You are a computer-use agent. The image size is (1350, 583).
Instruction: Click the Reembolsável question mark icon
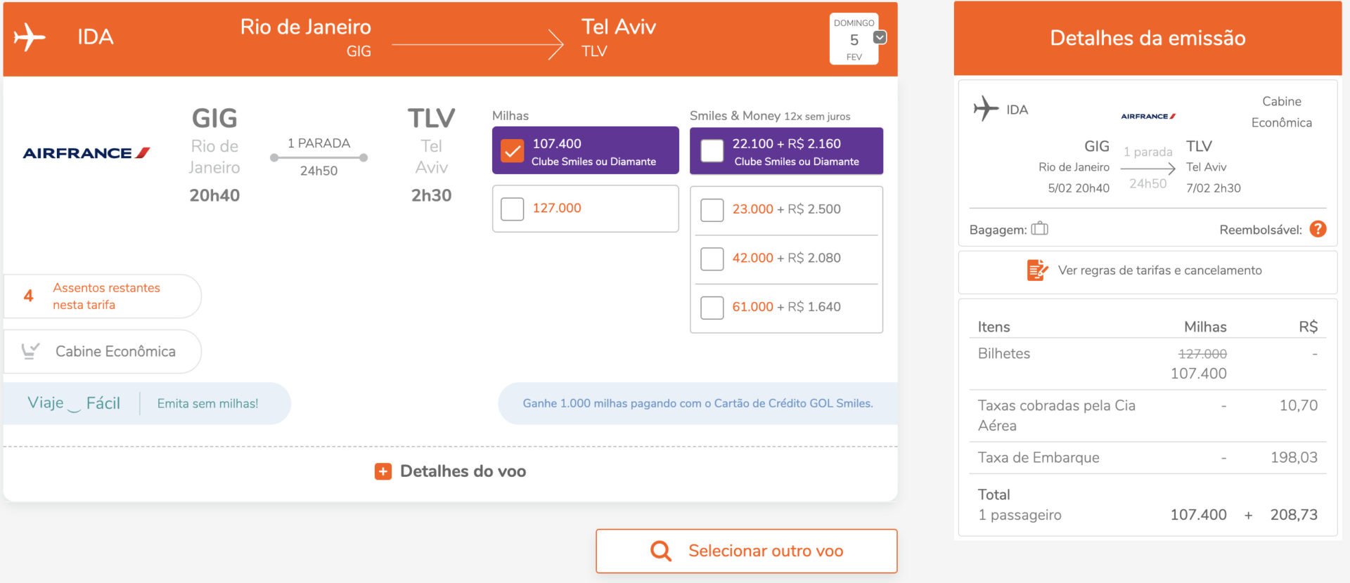[x=1318, y=229]
